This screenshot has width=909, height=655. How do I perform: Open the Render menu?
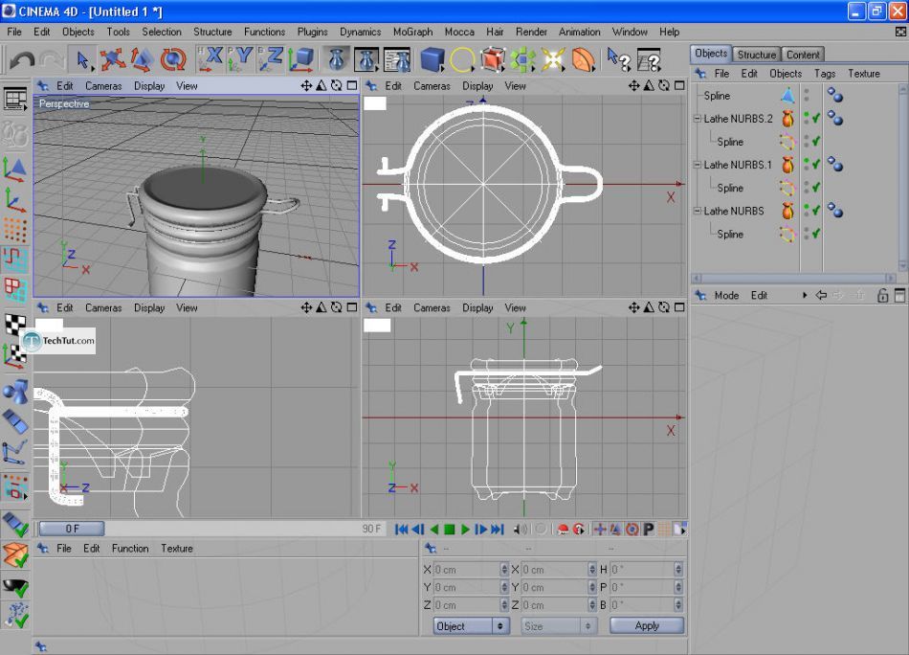point(531,32)
